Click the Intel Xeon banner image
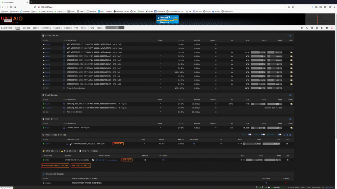Screen dimensions: 337x189 click(x=167, y=19)
